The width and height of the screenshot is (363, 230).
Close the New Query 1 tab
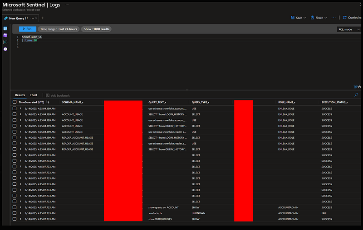click(x=36, y=18)
